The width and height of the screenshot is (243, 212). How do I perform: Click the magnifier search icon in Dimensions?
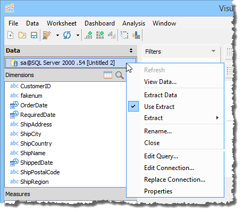click(120, 75)
